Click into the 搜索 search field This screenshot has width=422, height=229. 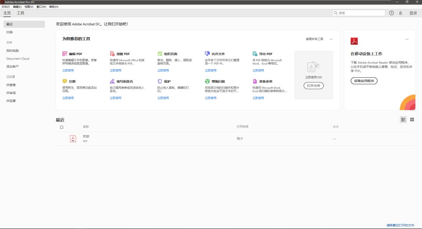pos(359,13)
